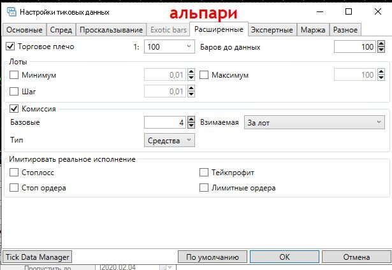Enable the Стоп ордера checkbox

click(x=14, y=188)
